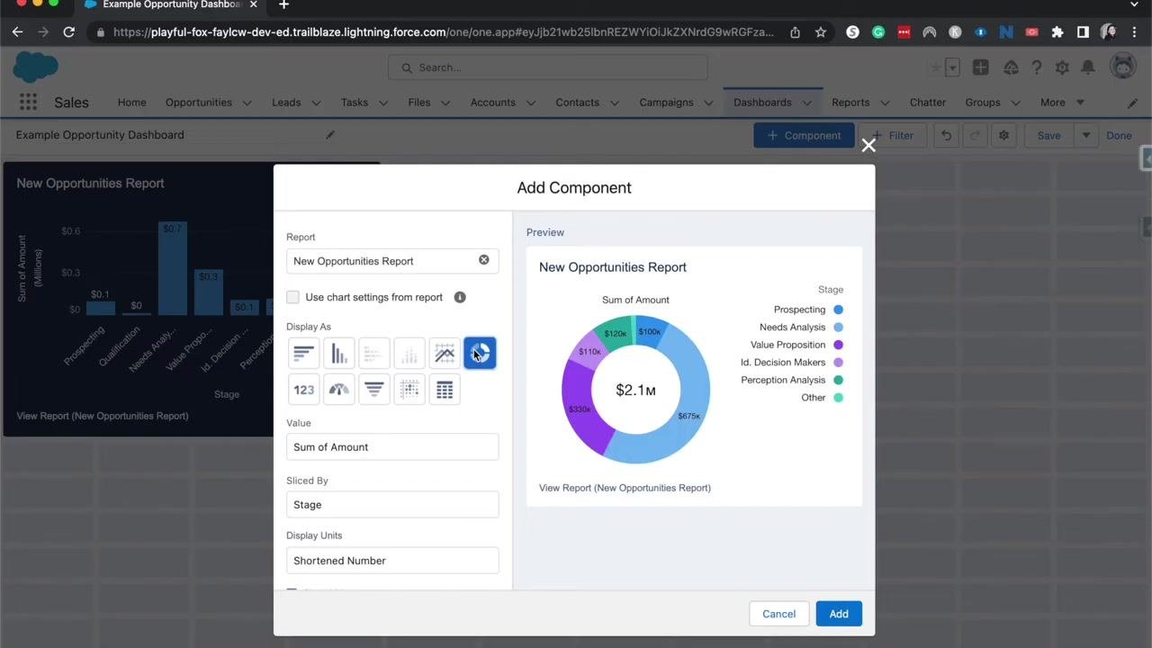The width and height of the screenshot is (1152, 648).
Task: Expand the Campaigns tab dropdown
Action: (709, 103)
